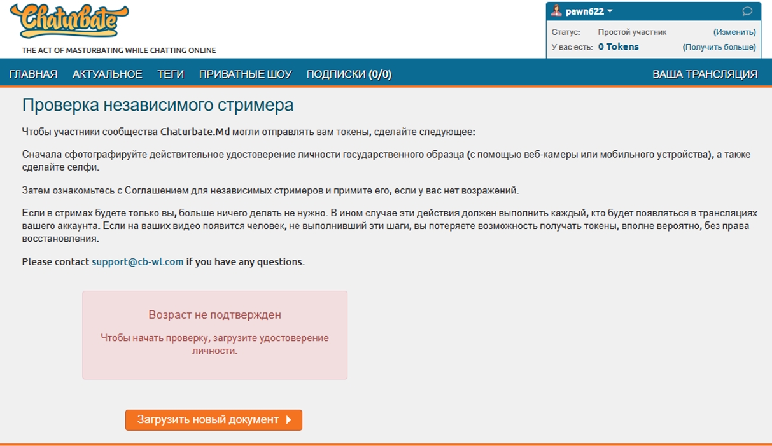Open the ТЕГИ page
The width and height of the screenshot is (772, 446).
click(x=171, y=74)
